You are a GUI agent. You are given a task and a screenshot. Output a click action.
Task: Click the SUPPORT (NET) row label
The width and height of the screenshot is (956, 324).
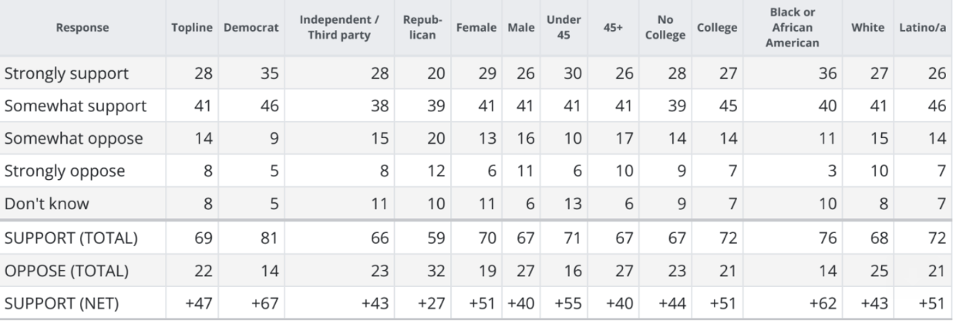62,303
